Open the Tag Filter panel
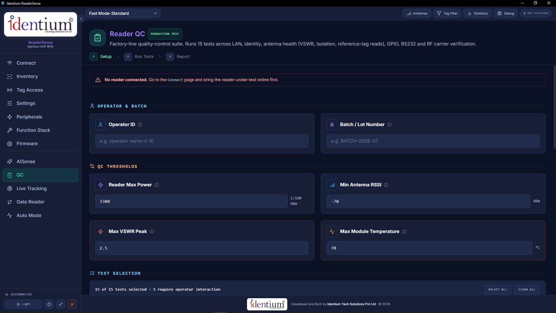The image size is (556, 313). pyautogui.click(x=447, y=13)
